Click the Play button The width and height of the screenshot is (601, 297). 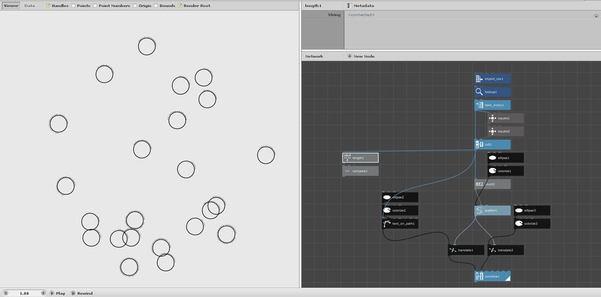coord(58,293)
